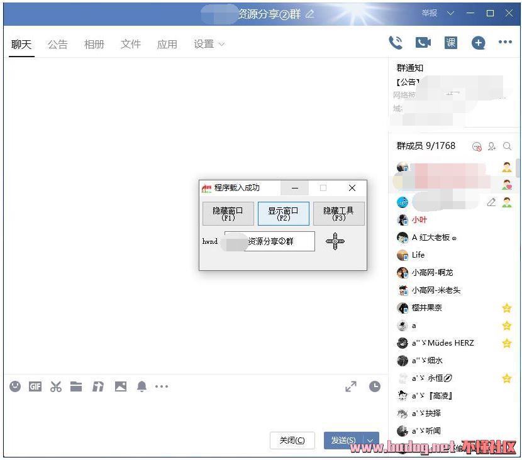Switch to the 文件 tab

pyautogui.click(x=131, y=44)
